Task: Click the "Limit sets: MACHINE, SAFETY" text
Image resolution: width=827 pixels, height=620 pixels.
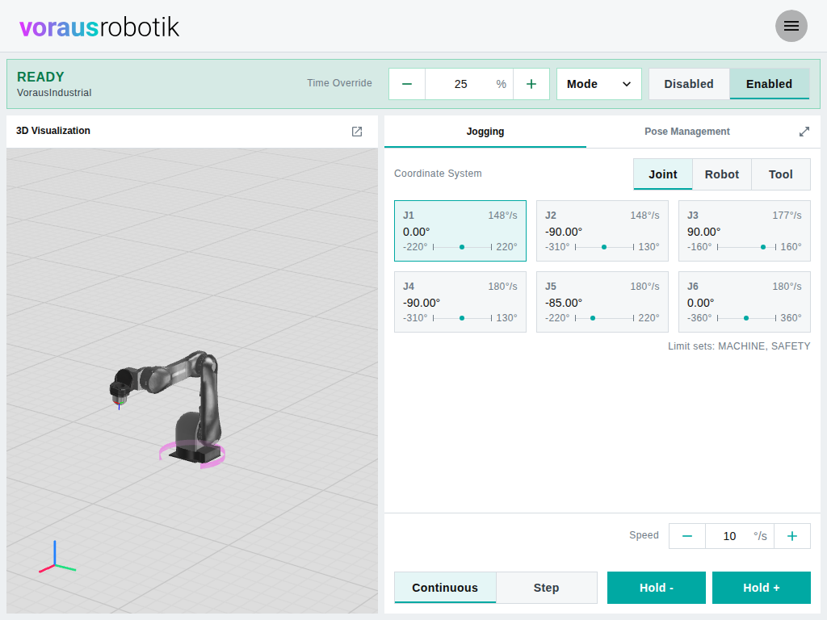Action: (739, 346)
